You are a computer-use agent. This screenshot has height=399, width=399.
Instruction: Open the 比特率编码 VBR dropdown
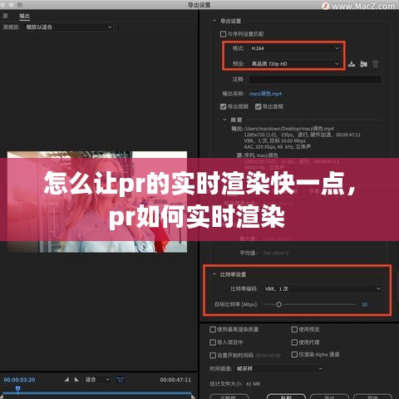click(323, 289)
